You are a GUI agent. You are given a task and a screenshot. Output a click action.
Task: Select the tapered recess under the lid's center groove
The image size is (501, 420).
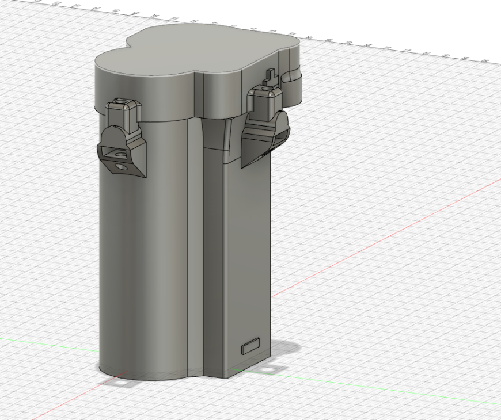point(216,133)
